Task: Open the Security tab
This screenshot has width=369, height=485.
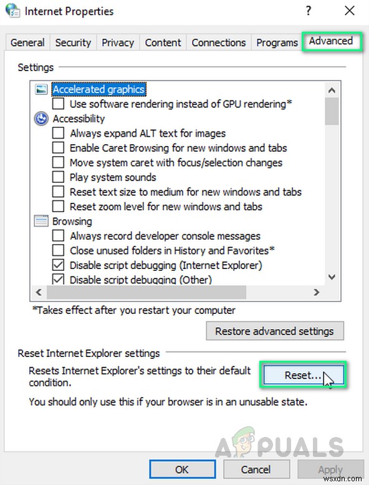Action: tap(73, 42)
